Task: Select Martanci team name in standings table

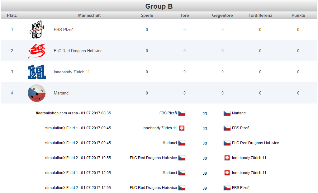Action: pos(62,93)
